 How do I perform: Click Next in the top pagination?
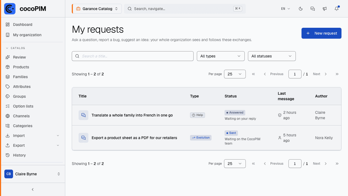(x=320, y=74)
